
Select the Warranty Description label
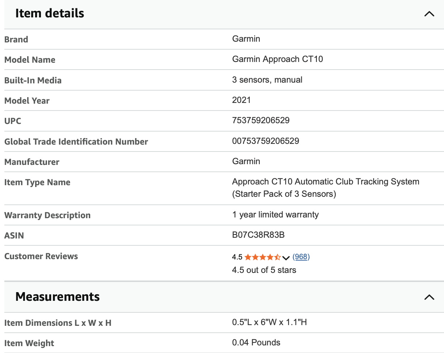pos(47,215)
